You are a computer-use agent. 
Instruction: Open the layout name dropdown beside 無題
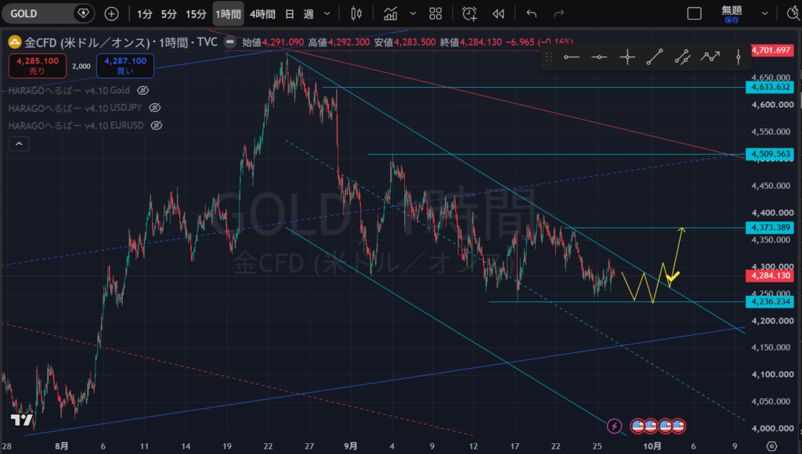point(764,14)
